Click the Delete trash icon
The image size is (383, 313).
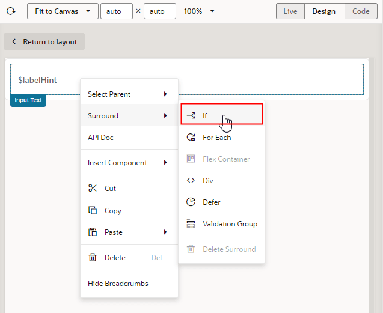click(x=93, y=257)
